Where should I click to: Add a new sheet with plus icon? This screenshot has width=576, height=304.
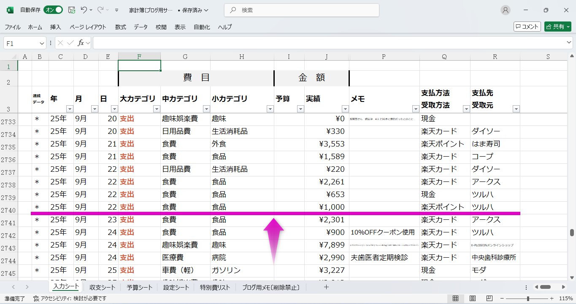326,287
